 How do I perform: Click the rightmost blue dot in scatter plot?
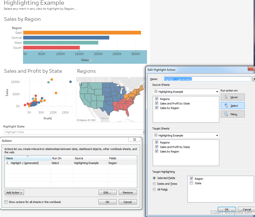[70, 82]
